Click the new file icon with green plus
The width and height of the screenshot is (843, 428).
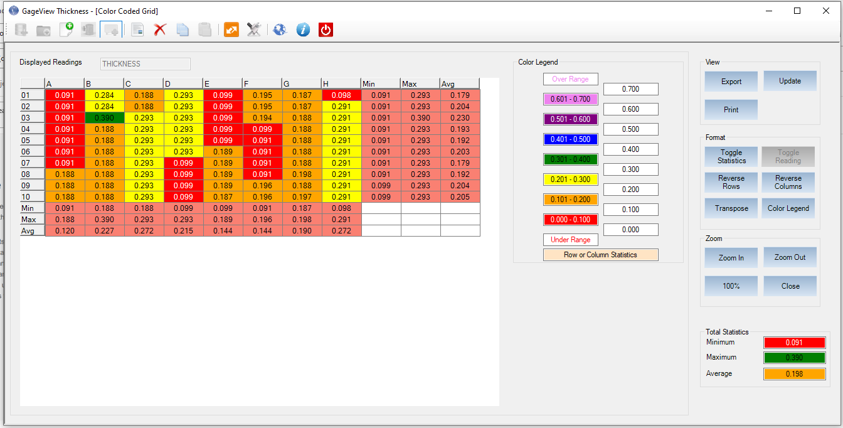click(66, 29)
